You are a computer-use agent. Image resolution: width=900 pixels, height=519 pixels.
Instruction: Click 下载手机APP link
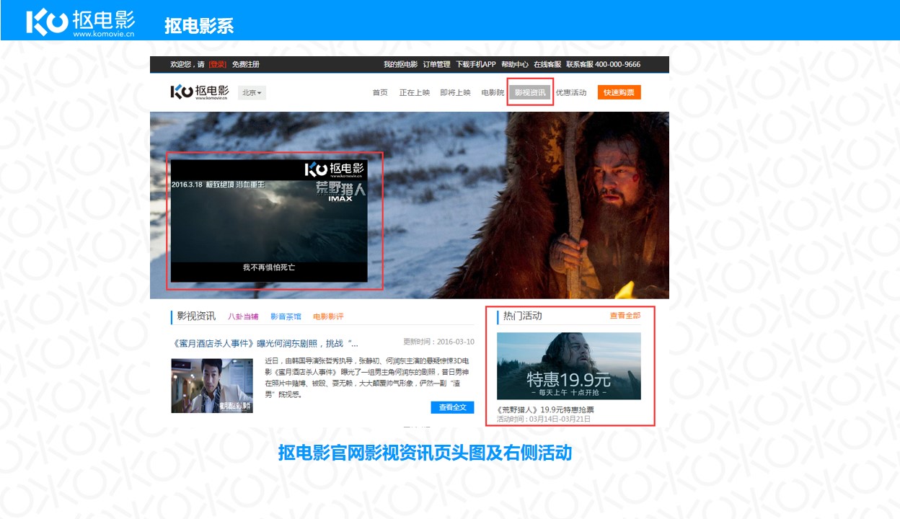(476, 64)
